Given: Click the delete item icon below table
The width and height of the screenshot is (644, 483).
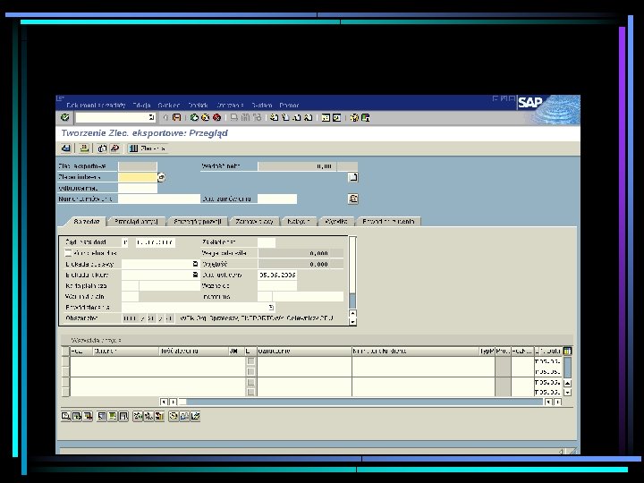Looking at the screenshot, I should pyautogui.click(x=88, y=417).
